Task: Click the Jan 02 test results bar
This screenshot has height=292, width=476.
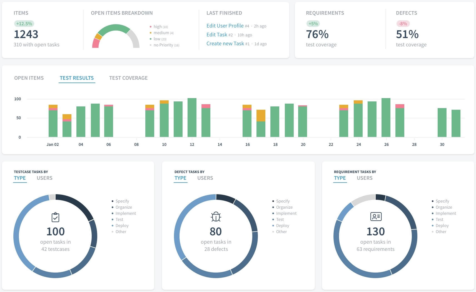Action: point(53,121)
